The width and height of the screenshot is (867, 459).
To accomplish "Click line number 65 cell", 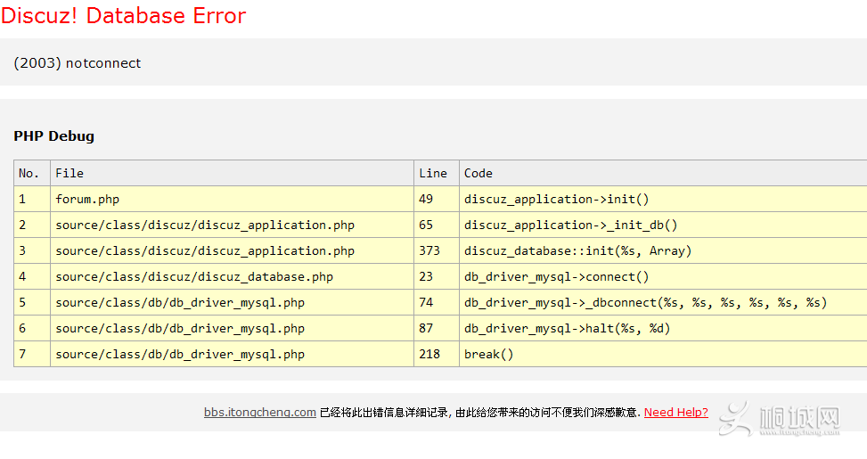I will click(x=437, y=225).
